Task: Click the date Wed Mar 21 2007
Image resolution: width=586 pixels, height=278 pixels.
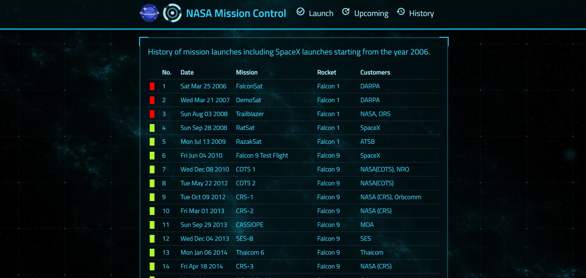Action: (205, 100)
